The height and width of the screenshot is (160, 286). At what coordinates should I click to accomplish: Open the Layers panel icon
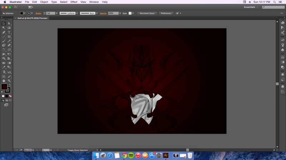coord(282,86)
